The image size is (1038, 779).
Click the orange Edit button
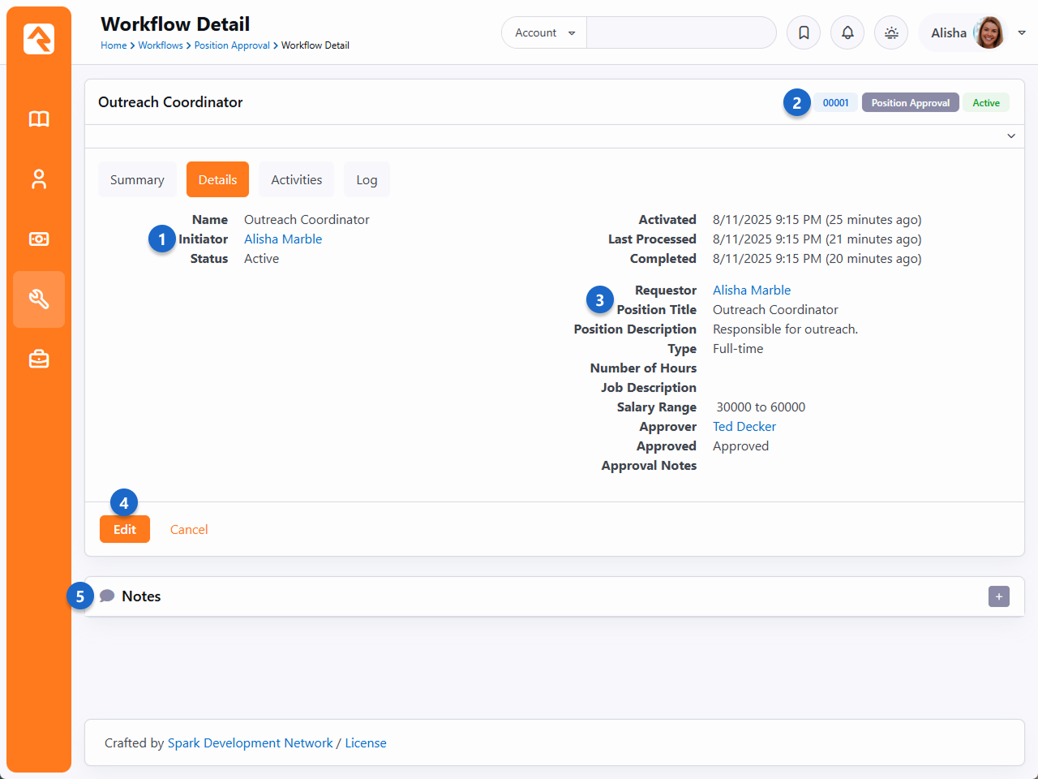pos(125,529)
